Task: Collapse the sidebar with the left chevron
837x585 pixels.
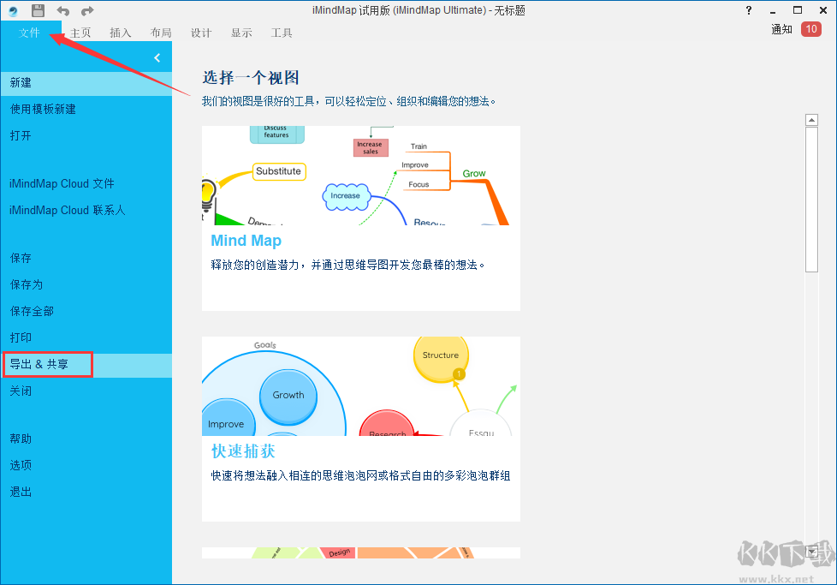Action: click(157, 57)
